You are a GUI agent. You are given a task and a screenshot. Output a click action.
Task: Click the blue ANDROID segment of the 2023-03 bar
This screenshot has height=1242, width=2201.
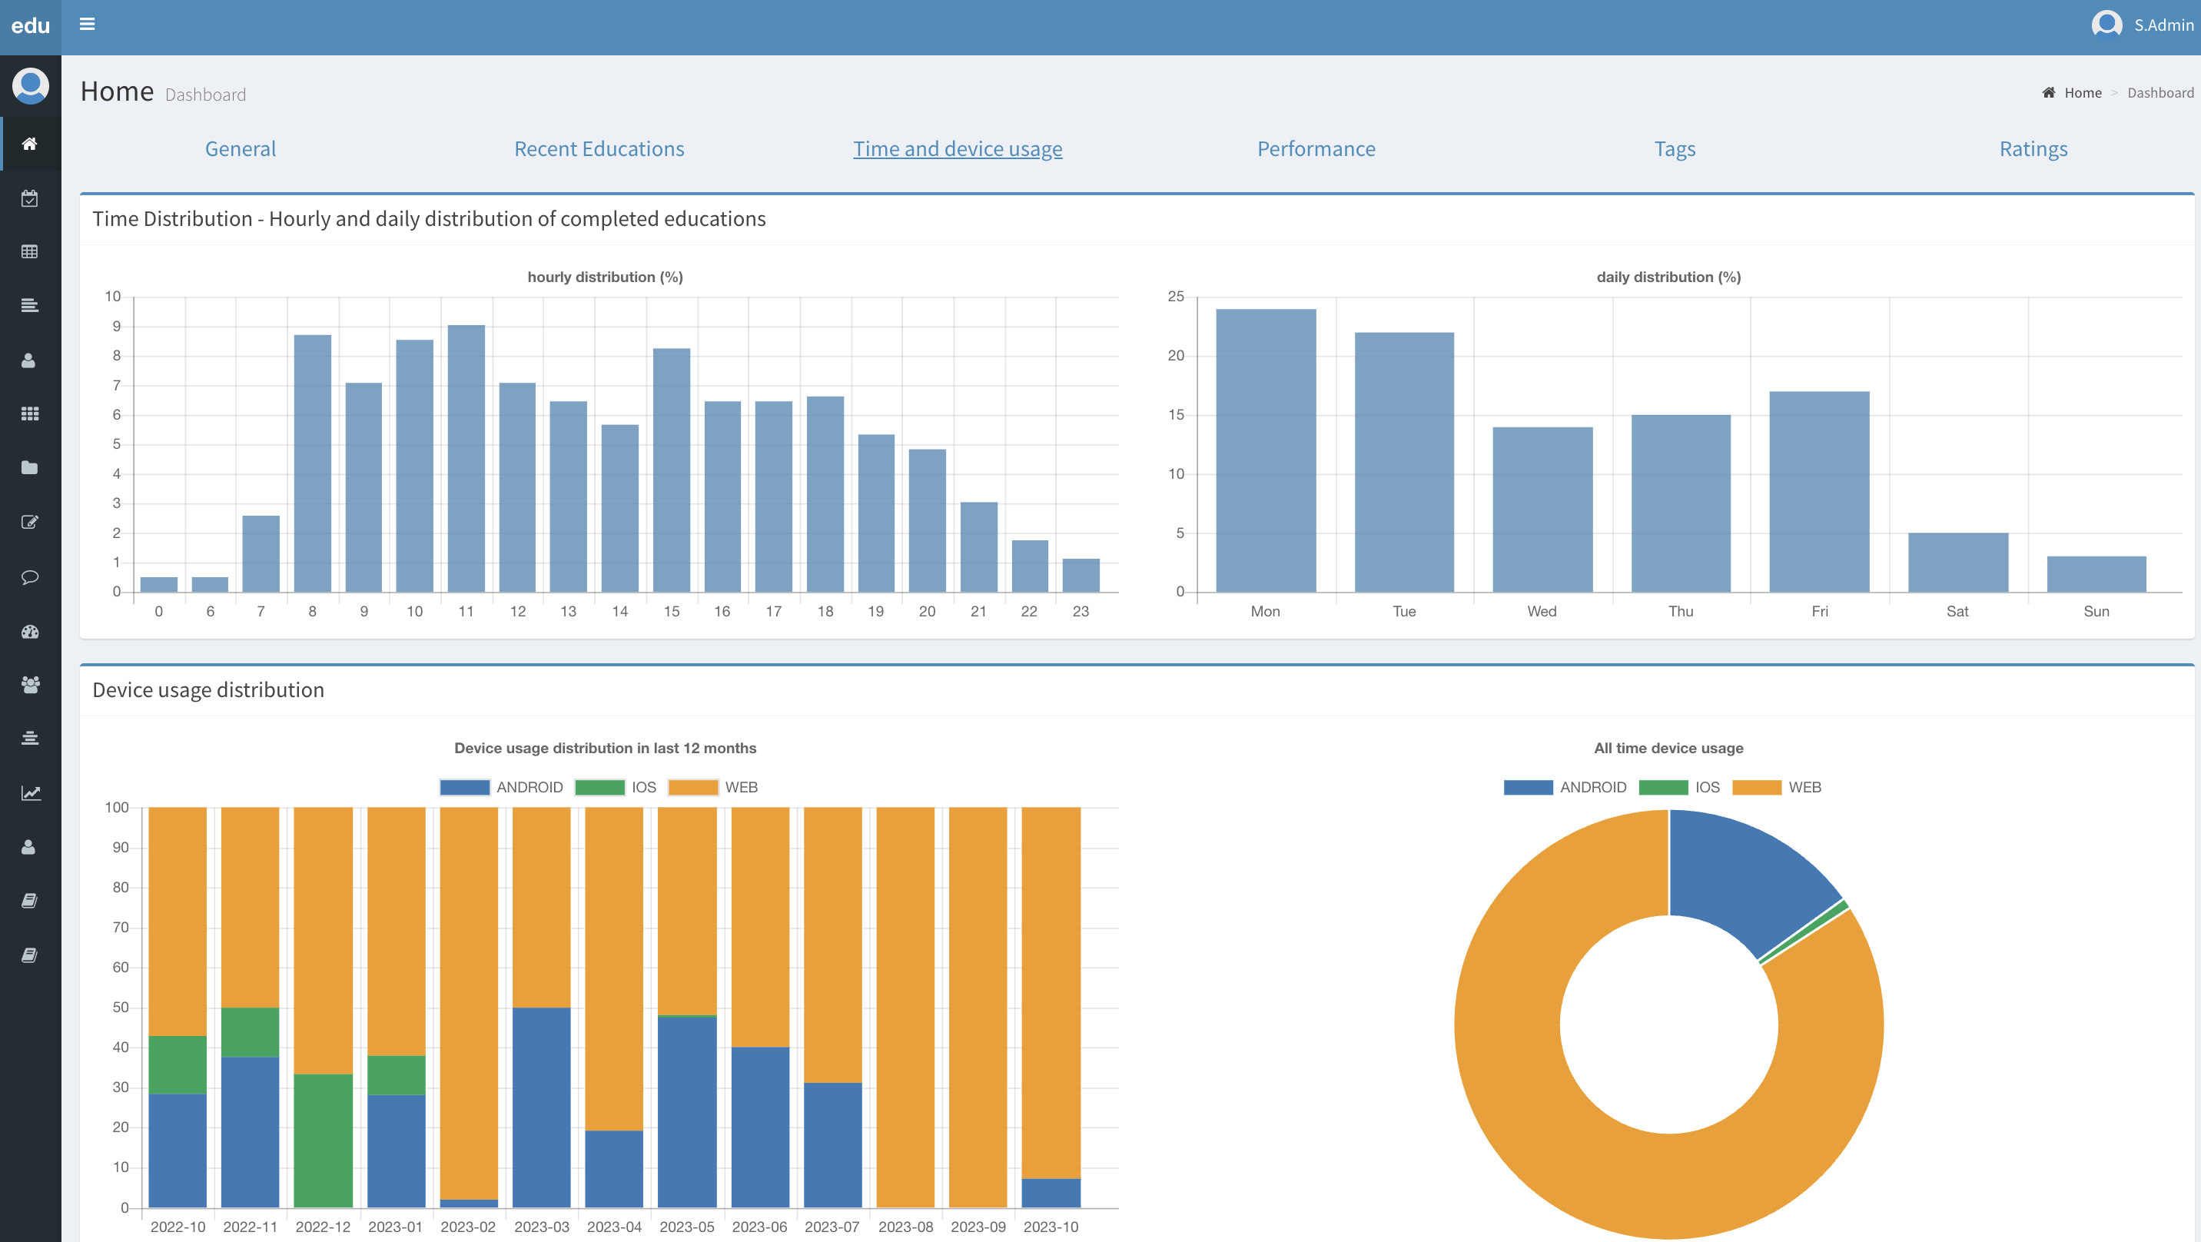[x=542, y=1107]
